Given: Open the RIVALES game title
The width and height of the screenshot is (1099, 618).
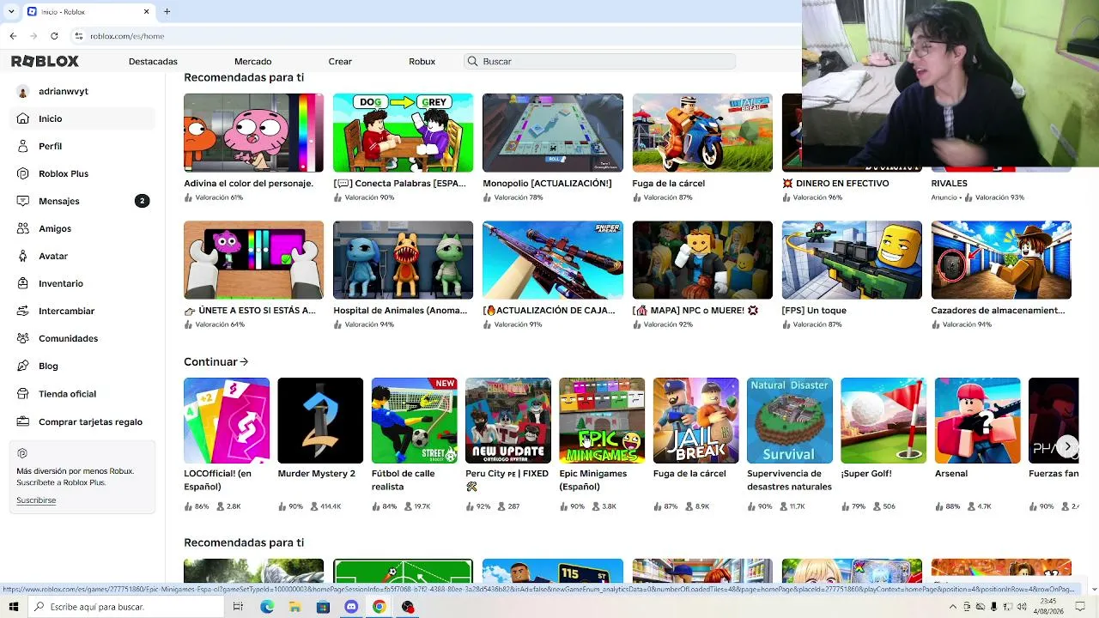Looking at the screenshot, I should (x=949, y=184).
